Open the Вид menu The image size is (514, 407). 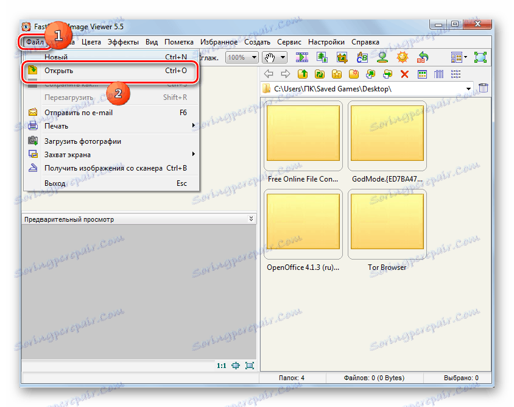click(x=152, y=42)
